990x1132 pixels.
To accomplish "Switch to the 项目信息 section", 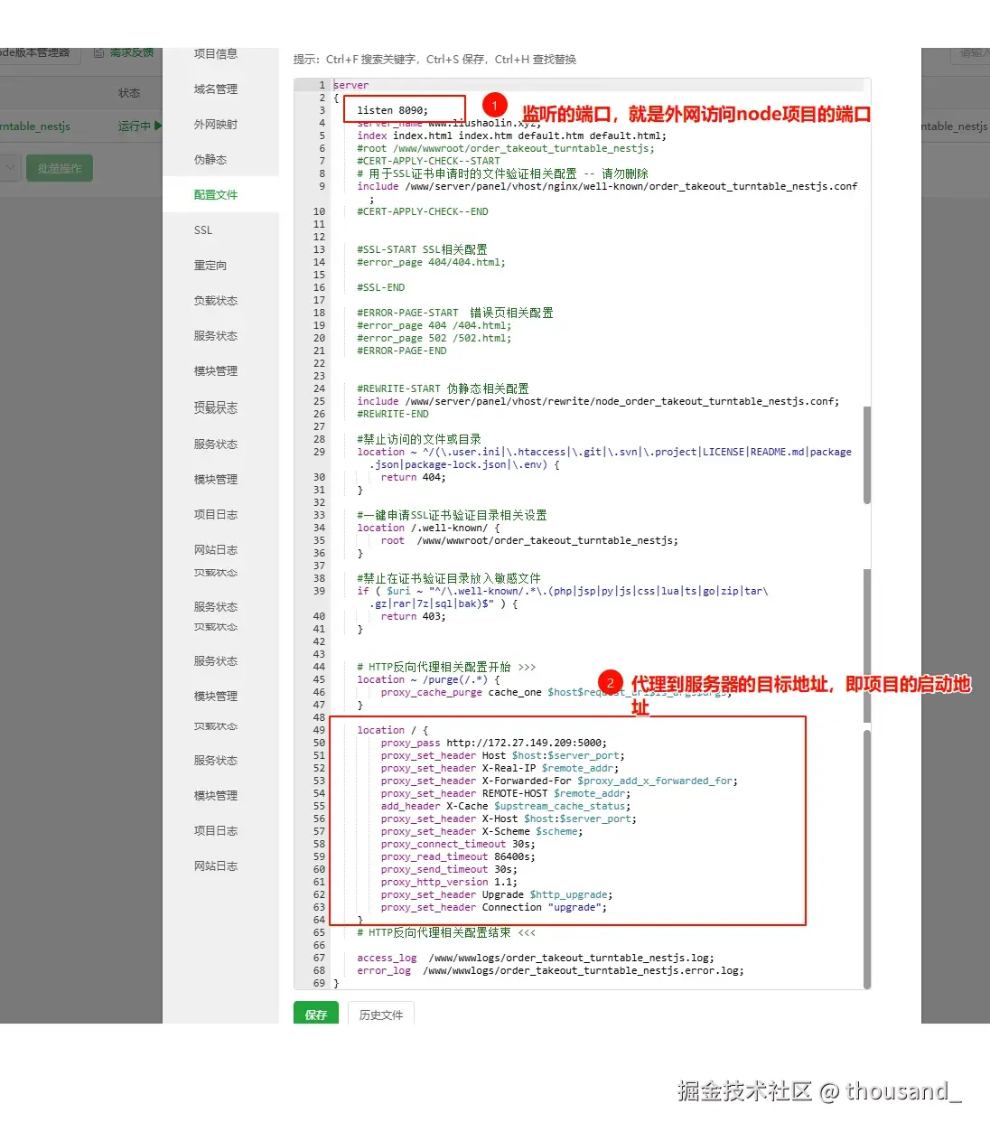I will pos(215,53).
